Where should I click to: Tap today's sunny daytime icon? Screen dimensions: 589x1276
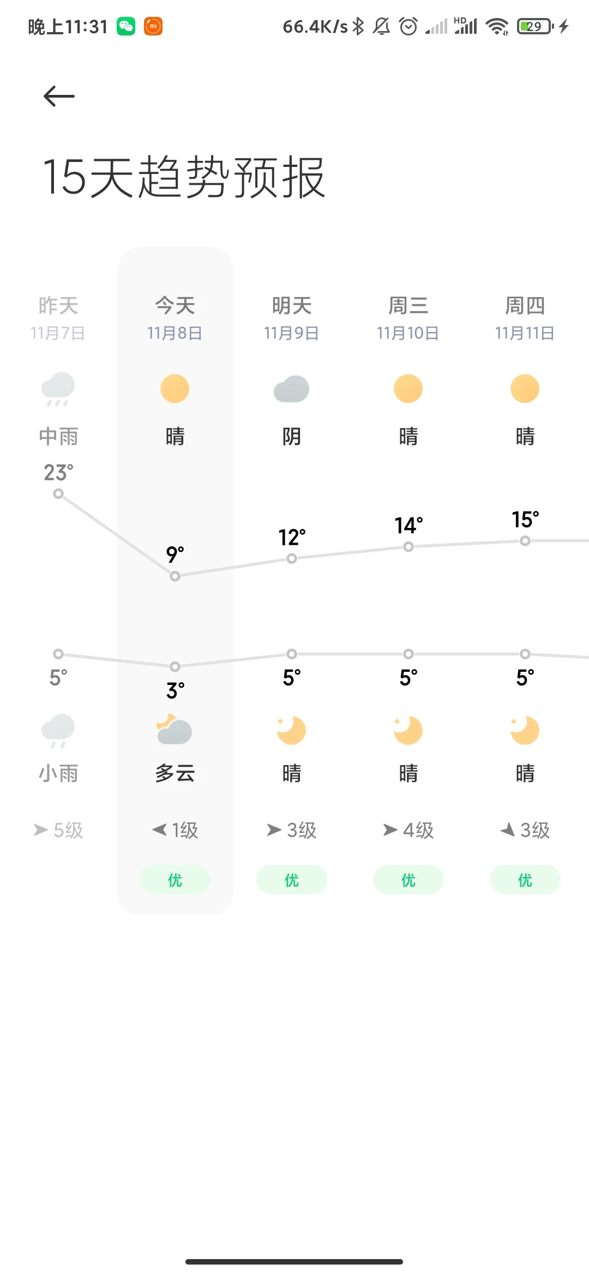175,389
